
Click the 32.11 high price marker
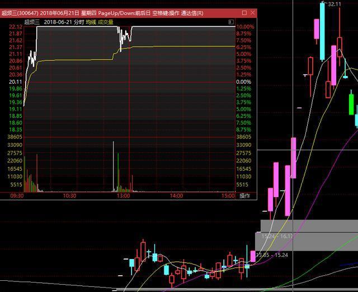tap(335, 4)
